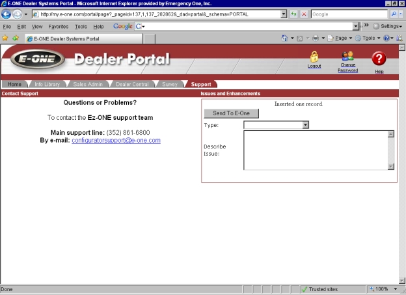Open the File menu
Image resolution: width=406 pixels, height=295 pixels.
point(7,27)
